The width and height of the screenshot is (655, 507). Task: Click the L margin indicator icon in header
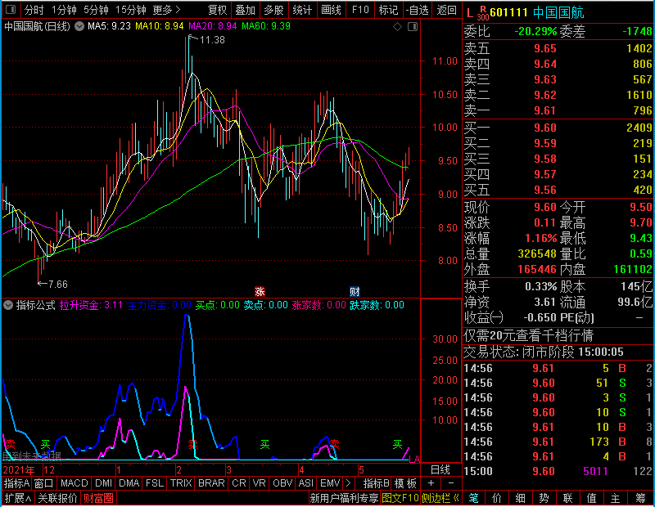(469, 13)
